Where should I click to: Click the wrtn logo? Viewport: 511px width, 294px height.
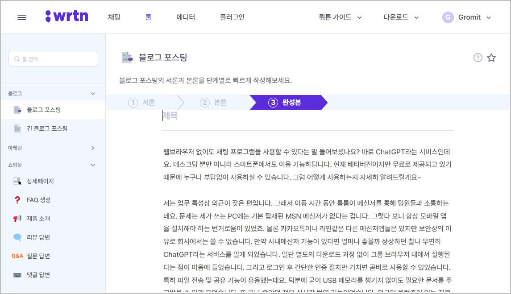(x=66, y=17)
